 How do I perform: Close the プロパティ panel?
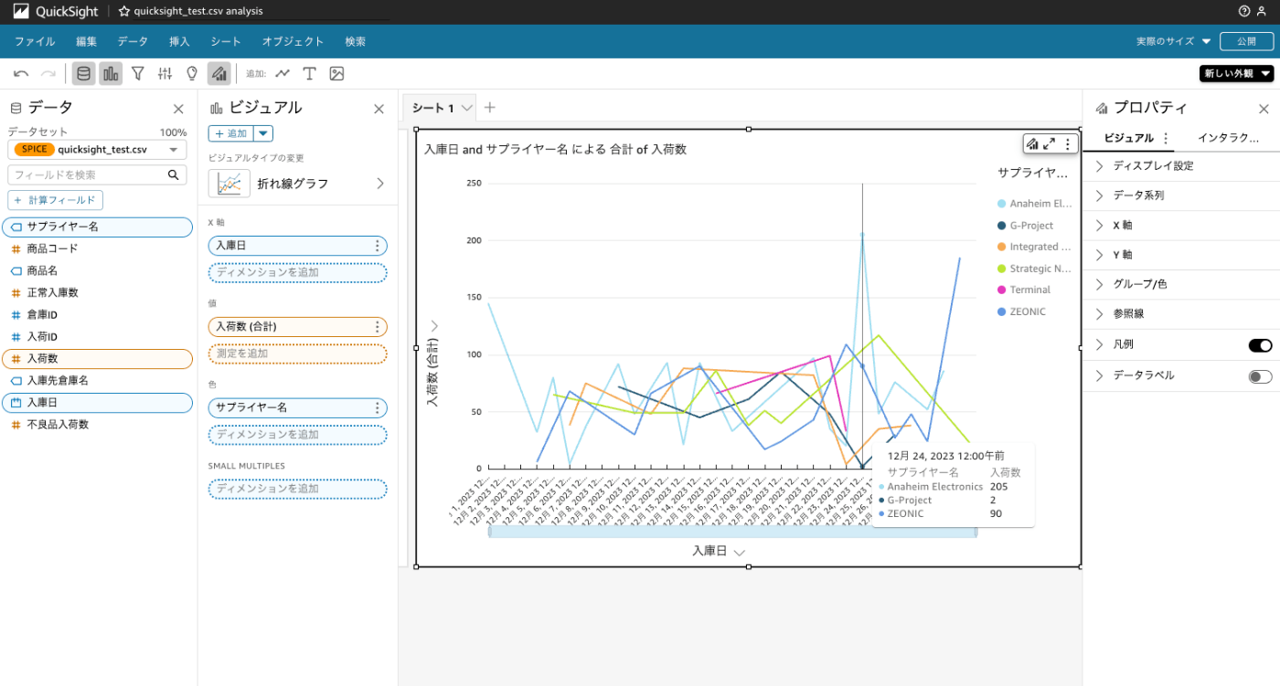coord(1264,109)
